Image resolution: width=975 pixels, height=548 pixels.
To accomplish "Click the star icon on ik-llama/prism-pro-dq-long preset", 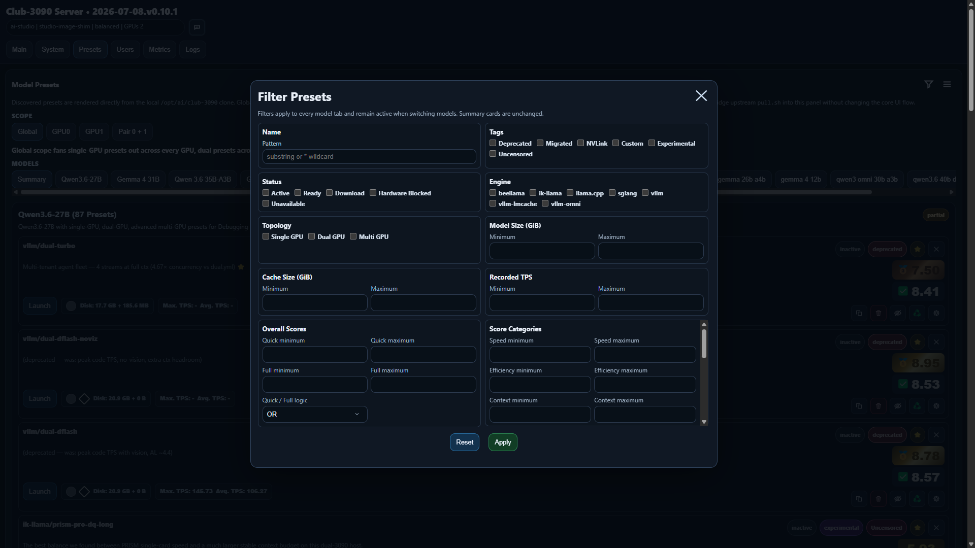I will pos(918,528).
